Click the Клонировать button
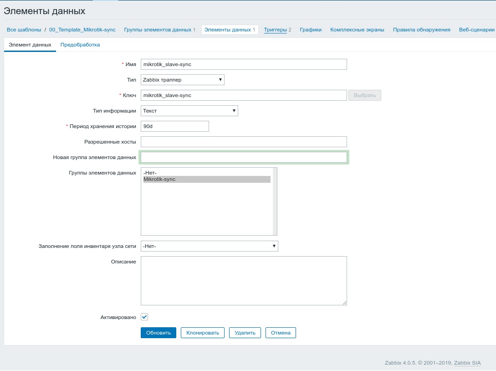The image size is (496, 371). click(x=203, y=333)
